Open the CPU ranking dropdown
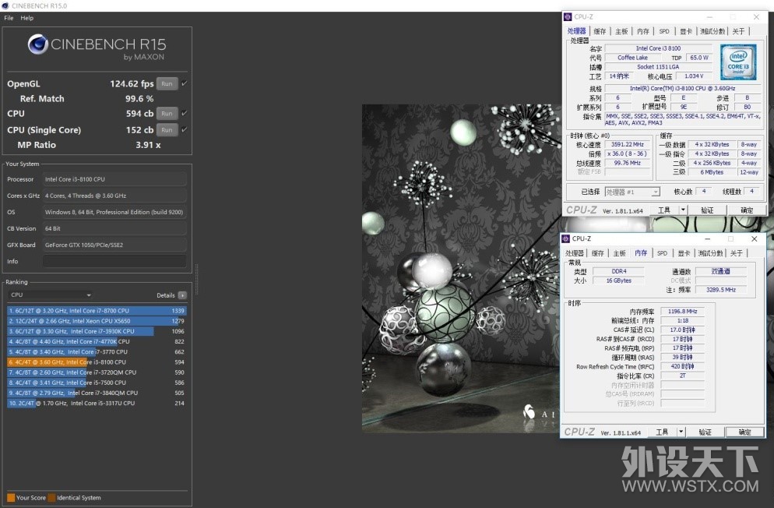Image resolution: width=774 pixels, height=508 pixels. [51, 295]
